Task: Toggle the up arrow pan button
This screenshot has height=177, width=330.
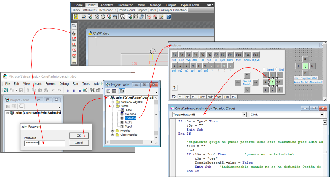Action: coord(247,75)
